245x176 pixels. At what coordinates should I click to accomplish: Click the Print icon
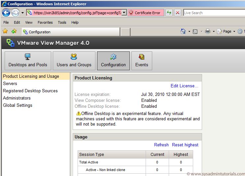coord(208,32)
